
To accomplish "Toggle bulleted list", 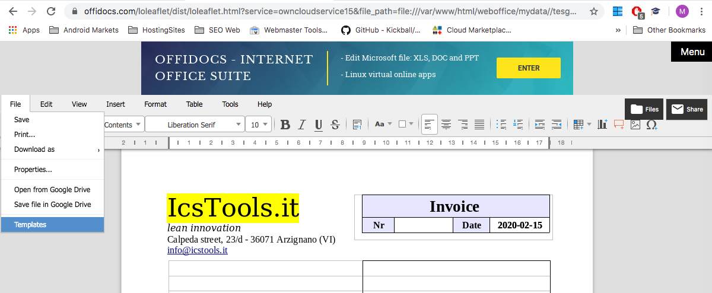I will pos(501,125).
